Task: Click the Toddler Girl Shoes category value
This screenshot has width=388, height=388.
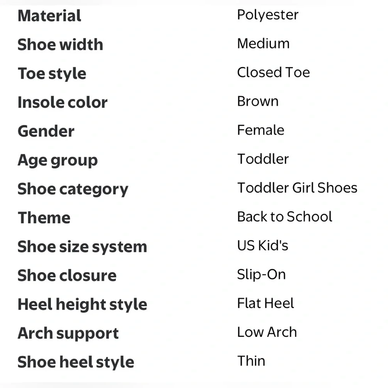Action: click(298, 188)
